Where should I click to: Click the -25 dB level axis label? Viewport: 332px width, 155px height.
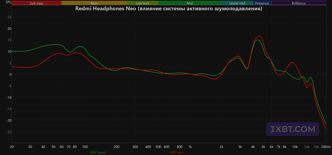point(9,132)
